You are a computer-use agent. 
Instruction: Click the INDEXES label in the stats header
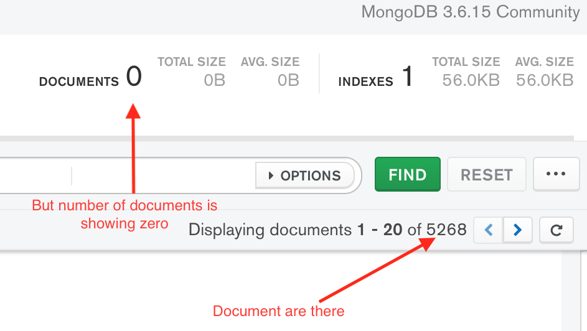pyautogui.click(x=365, y=82)
